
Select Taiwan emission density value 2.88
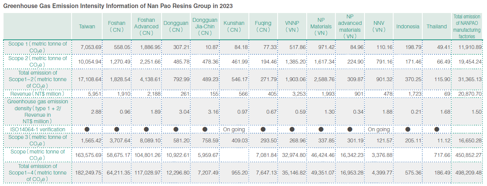(x=96, y=111)
